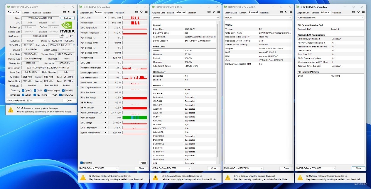
Task: Expand the PCIe Resizable BAR dropdown
Action: click(330, 18)
